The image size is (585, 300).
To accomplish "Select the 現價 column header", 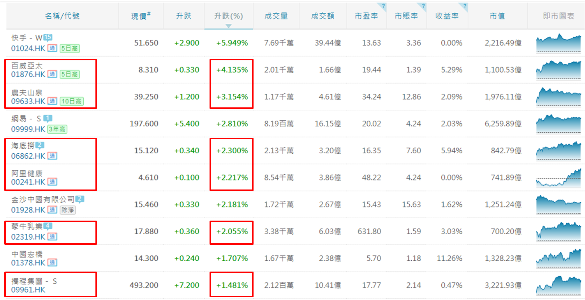I will pyautogui.click(x=141, y=16).
